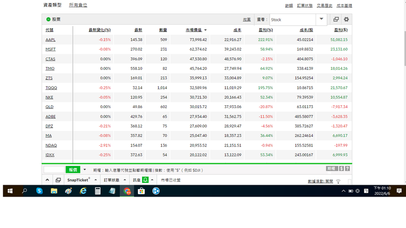This screenshot has height=228, width=406.
Task: Click the 期權 options button at bottom right
Action: pyautogui.click(x=332, y=169)
